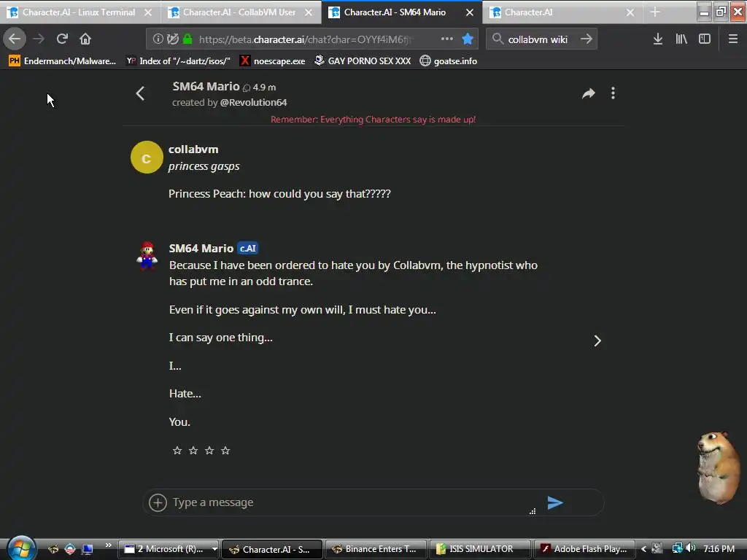The image size is (747, 560).
Task: Show next response with right chevron
Action: click(597, 341)
